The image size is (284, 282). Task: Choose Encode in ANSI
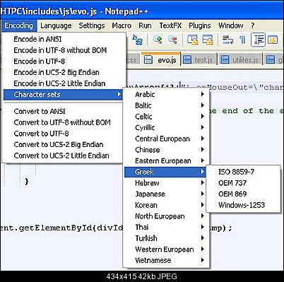coord(63,39)
